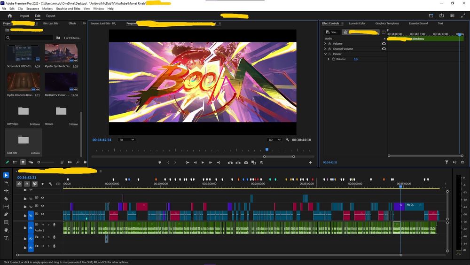Screen dimensions: 470x265
Task: Open the Button Editor plus icon
Action: 310,163
